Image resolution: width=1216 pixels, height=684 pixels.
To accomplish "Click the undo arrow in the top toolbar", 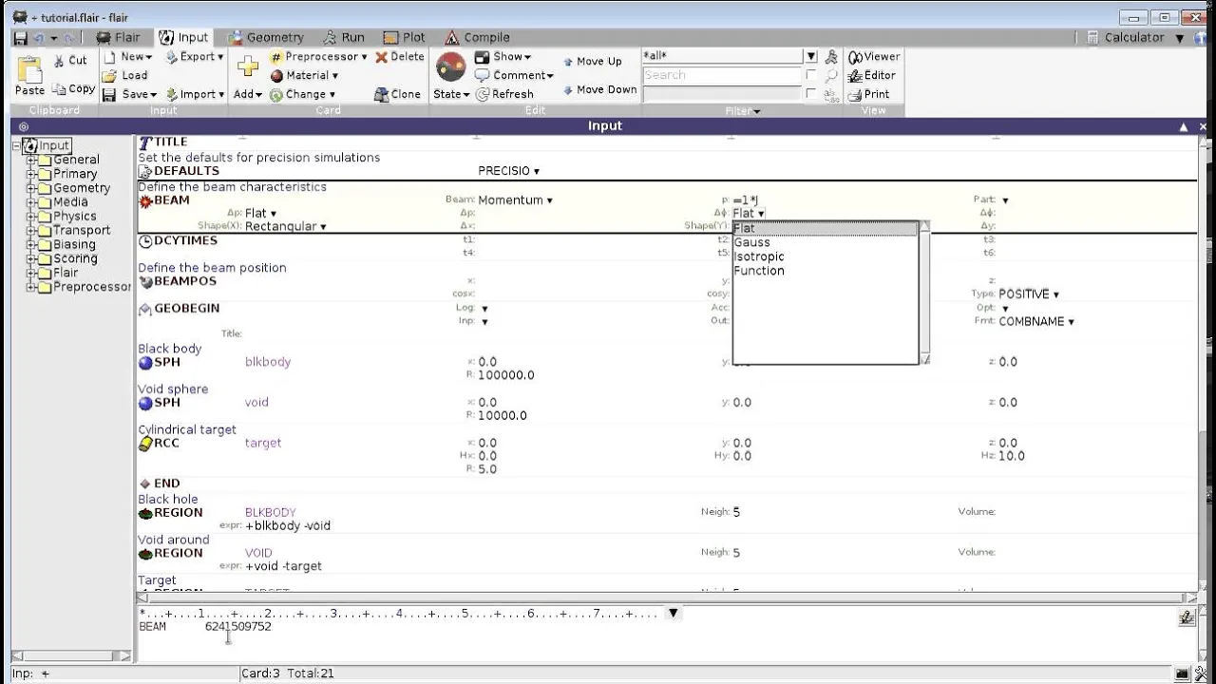I will (x=39, y=38).
